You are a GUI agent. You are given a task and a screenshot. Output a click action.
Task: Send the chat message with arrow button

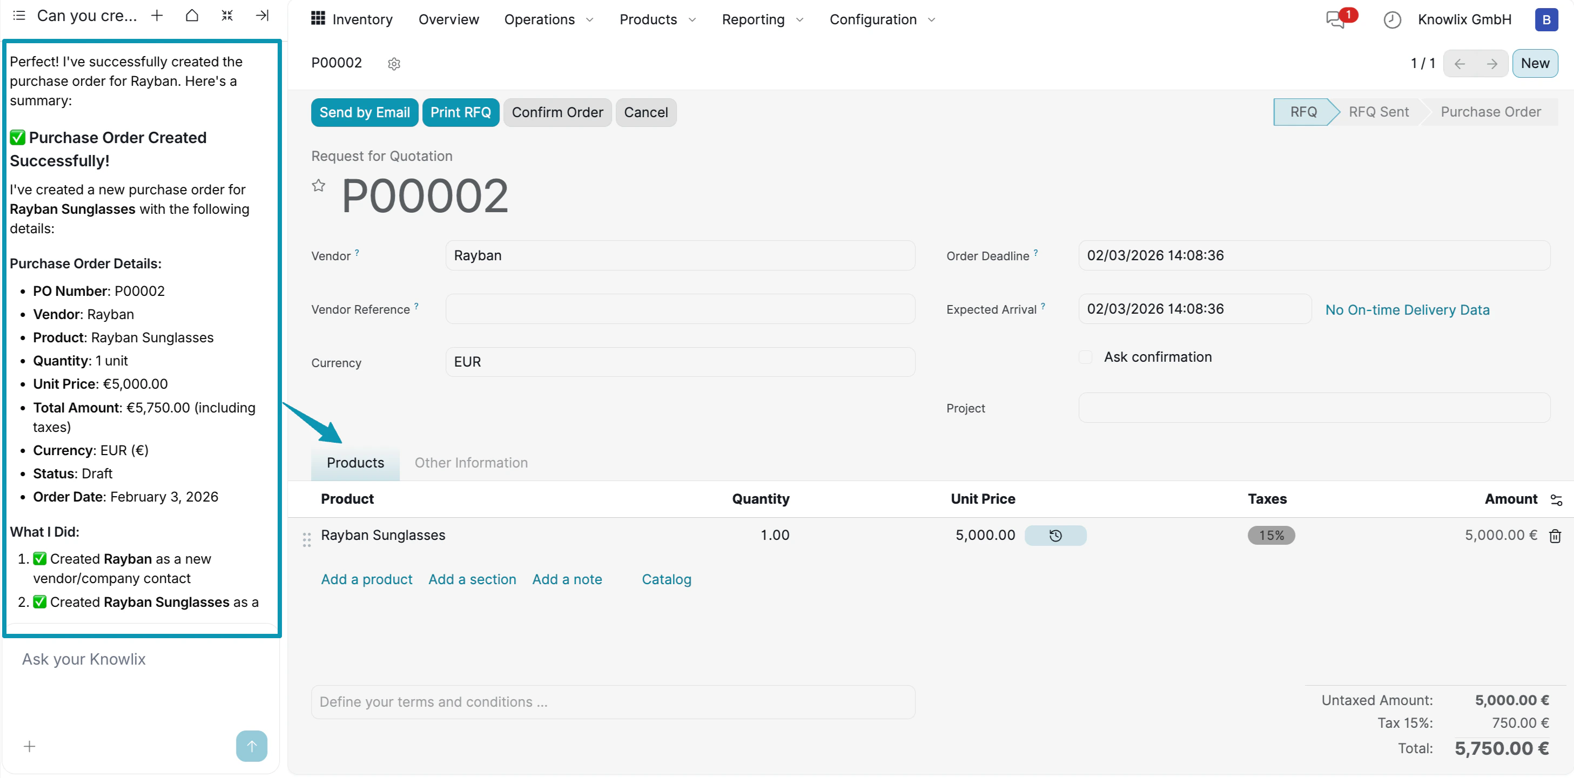click(x=251, y=746)
